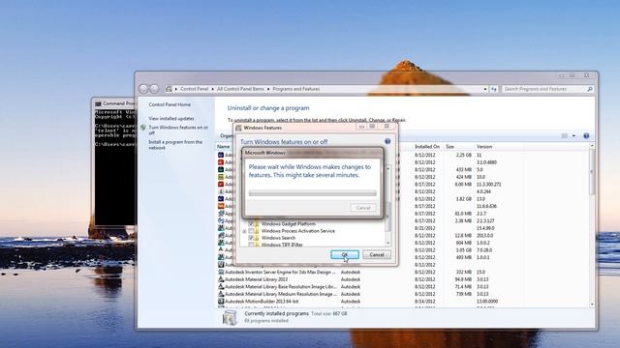Open the View installed updates link

click(x=171, y=118)
